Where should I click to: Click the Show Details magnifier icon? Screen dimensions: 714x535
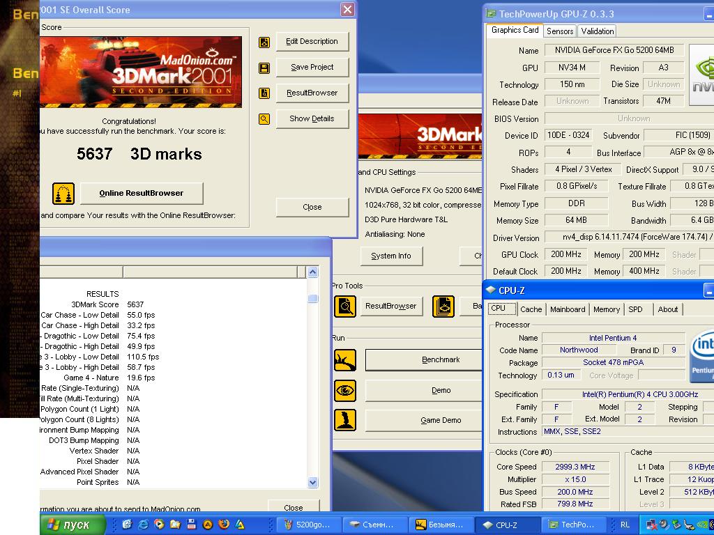click(264, 119)
